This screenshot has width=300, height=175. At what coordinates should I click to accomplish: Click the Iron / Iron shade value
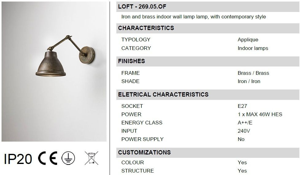point(249,82)
